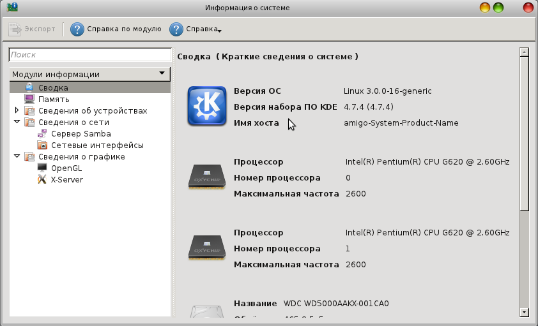
Task: Click the Справка question-mark icon
Action: tap(176, 29)
